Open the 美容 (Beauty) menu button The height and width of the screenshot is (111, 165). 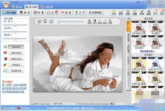coord(25,13)
